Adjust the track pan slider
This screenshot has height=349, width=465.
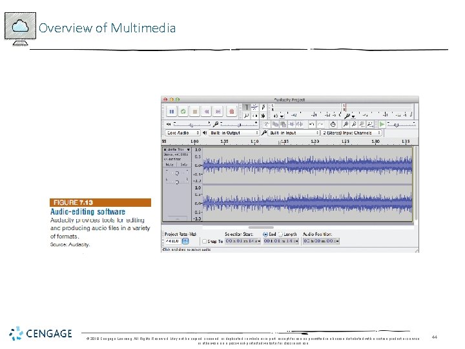click(x=177, y=182)
